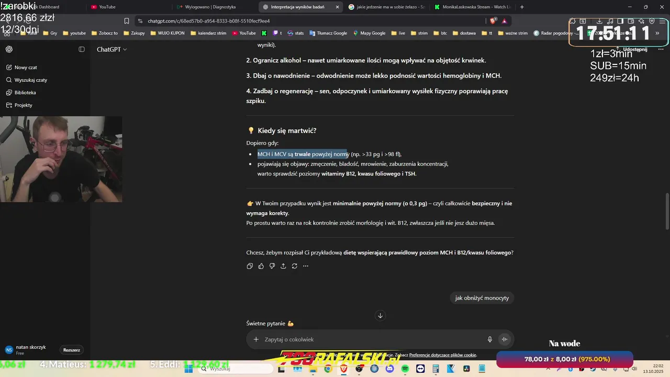Open the Brave Rewards triangle icon
The image size is (670, 377).
tap(505, 21)
